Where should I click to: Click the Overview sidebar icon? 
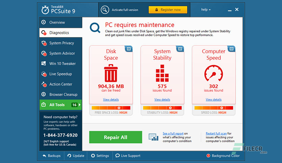point(44,22)
